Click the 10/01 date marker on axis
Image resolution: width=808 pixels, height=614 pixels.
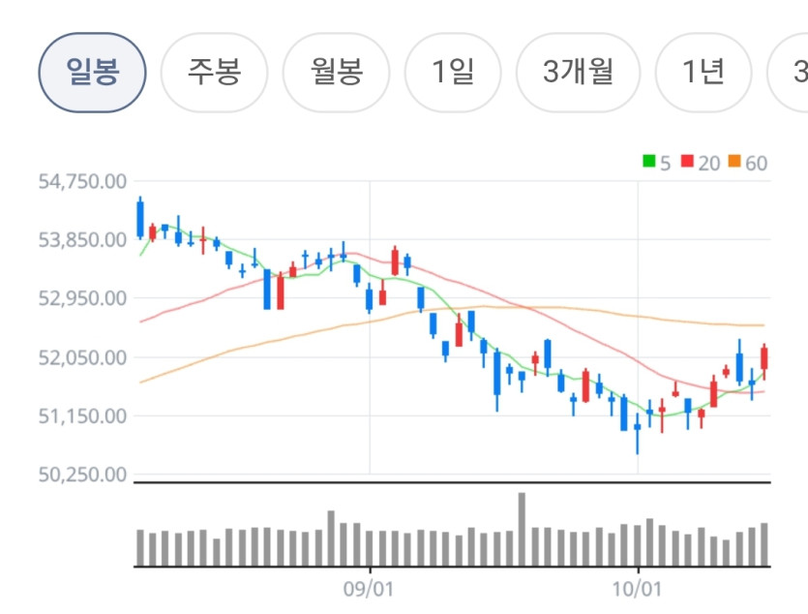tap(637, 589)
